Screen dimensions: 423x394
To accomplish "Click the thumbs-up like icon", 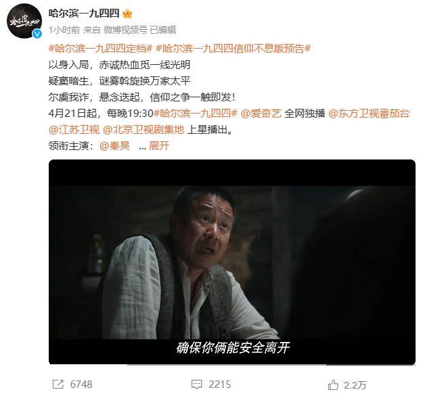I will pos(333,385).
